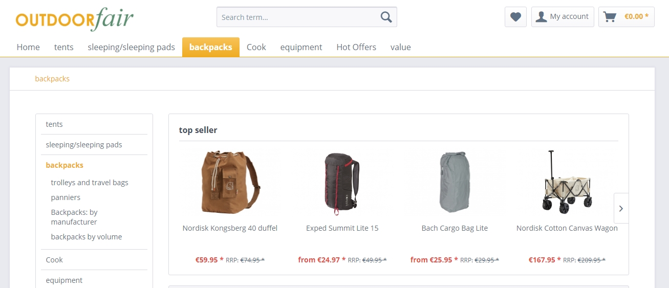The image size is (669, 288).
Task: Open the Nordisk Cotton Canvas Wagon image
Action: pos(567,182)
